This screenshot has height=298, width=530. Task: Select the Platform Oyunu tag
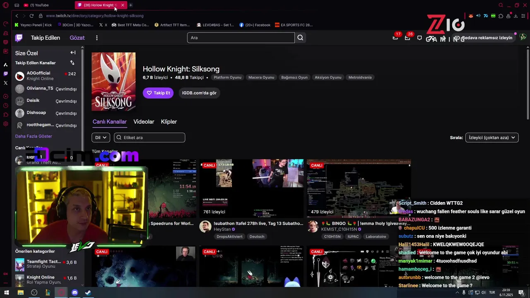click(227, 77)
